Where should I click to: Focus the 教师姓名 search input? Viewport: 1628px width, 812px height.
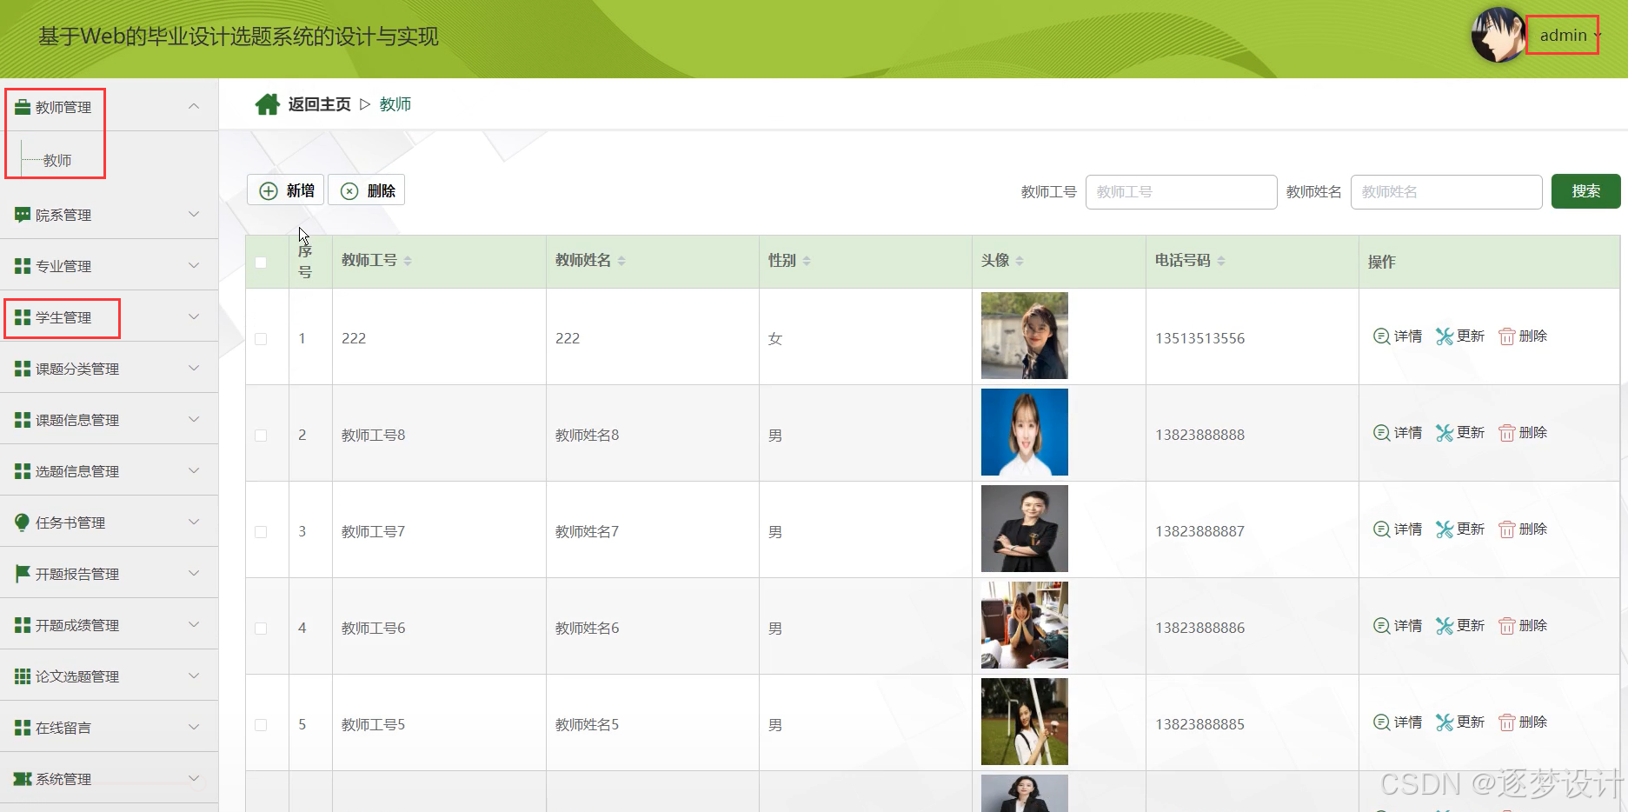point(1446,192)
